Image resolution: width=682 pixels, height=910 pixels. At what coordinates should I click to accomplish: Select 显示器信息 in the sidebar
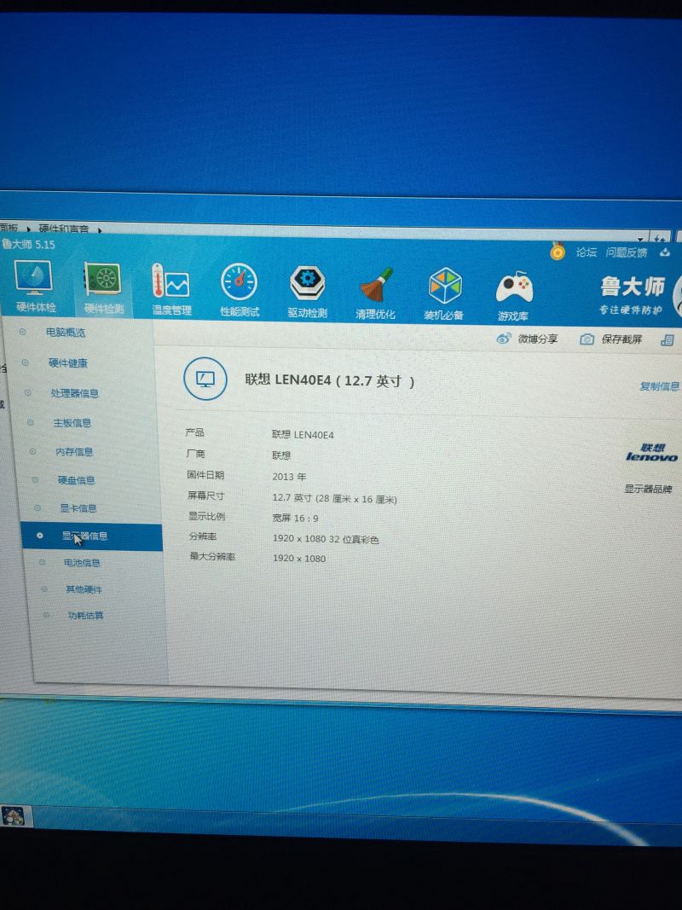pyautogui.click(x=91, y=536)
